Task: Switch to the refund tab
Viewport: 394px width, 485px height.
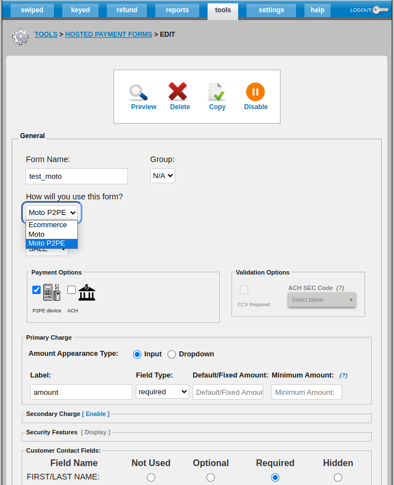Action: (x=127, y=10)
